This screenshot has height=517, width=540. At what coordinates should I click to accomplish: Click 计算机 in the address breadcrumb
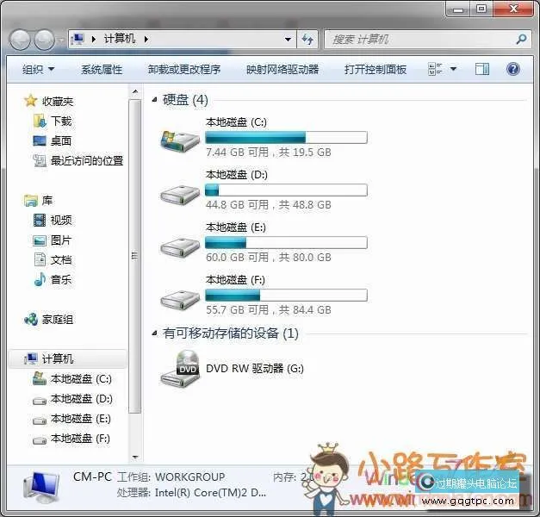120,39
